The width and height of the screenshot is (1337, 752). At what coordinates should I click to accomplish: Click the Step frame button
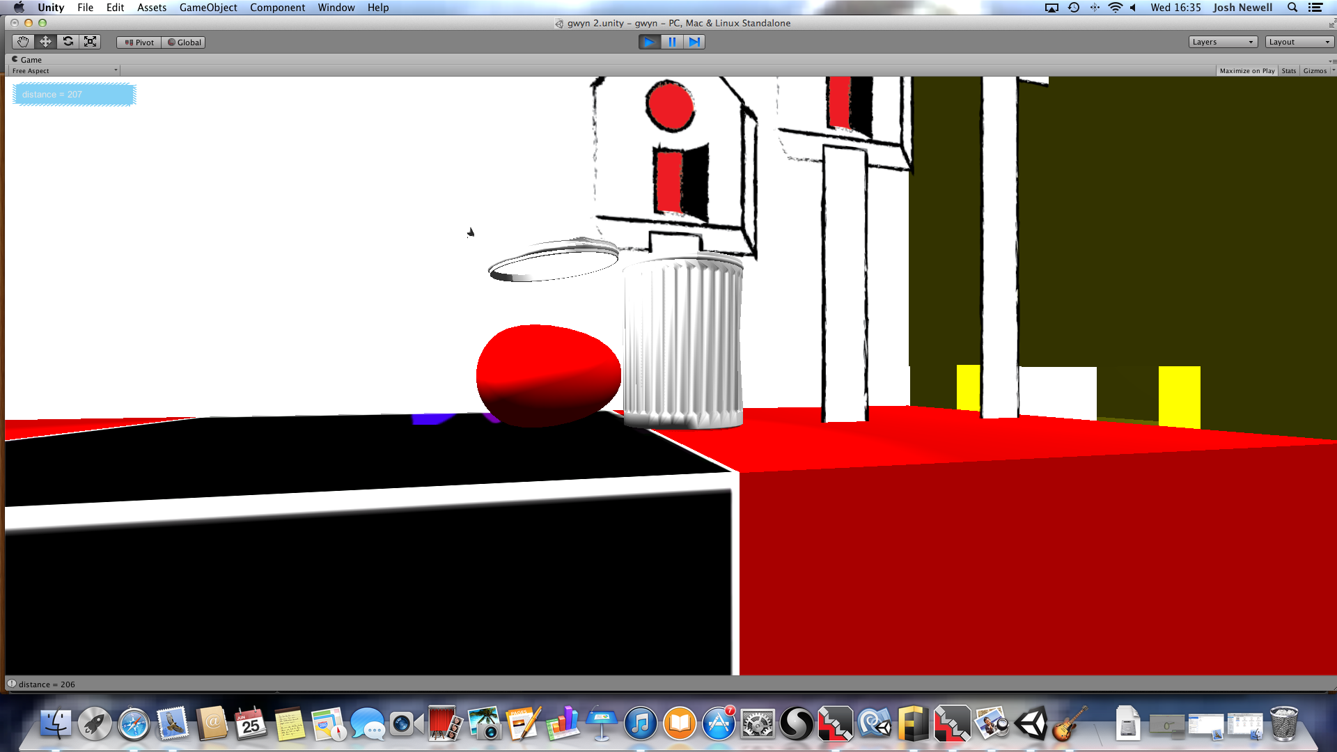point(694,42)
